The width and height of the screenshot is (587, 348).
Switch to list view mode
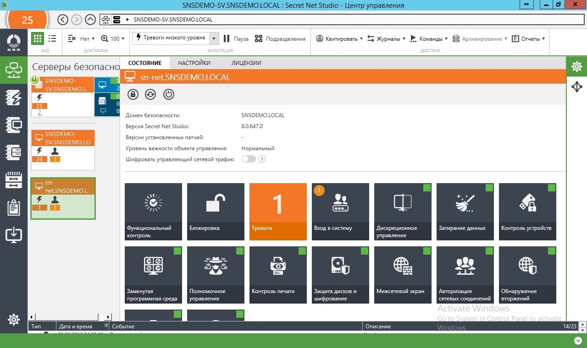point(52,39)
